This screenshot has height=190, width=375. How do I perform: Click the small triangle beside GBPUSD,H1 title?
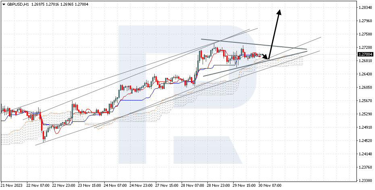tap(3, 4)
